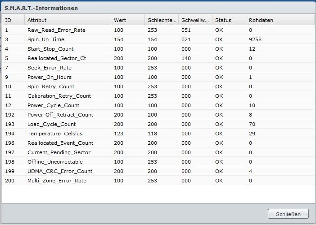Click OK status in Temperature_Celsius row
Viewport: 316px width, 225px height.
pyautogui.click(x=219, y=134)
